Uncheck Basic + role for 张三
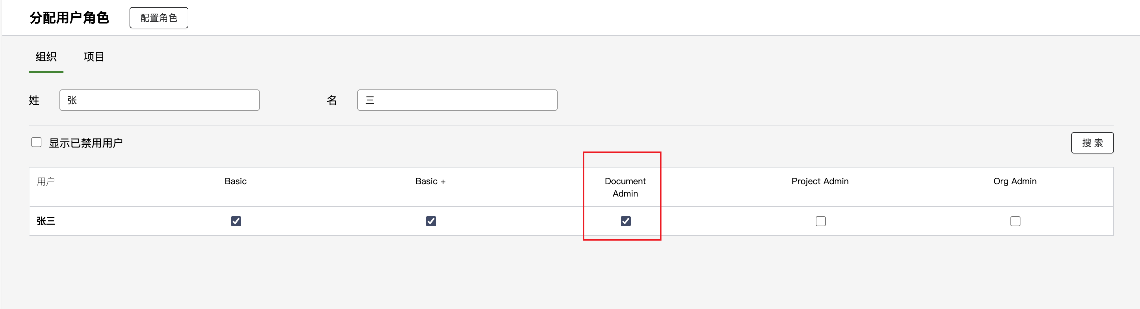1140x309 pixels. pyautogui.click(x=431, y=221)
